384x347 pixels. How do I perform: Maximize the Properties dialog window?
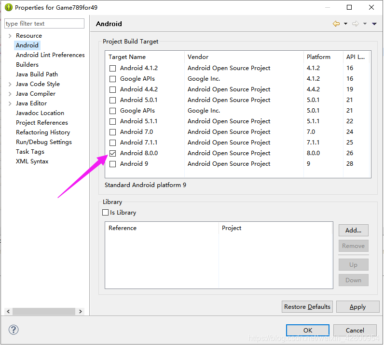[349, 7]
